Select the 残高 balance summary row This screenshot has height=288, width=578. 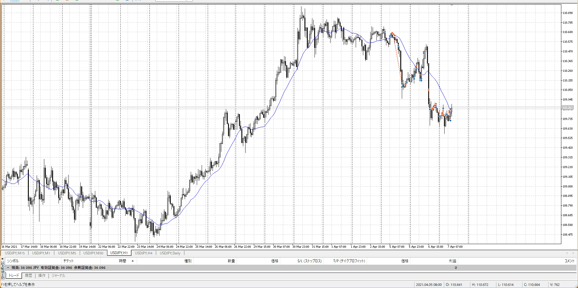[58, 268]
